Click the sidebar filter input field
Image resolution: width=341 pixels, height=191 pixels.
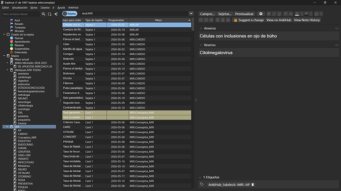point(21,14)
